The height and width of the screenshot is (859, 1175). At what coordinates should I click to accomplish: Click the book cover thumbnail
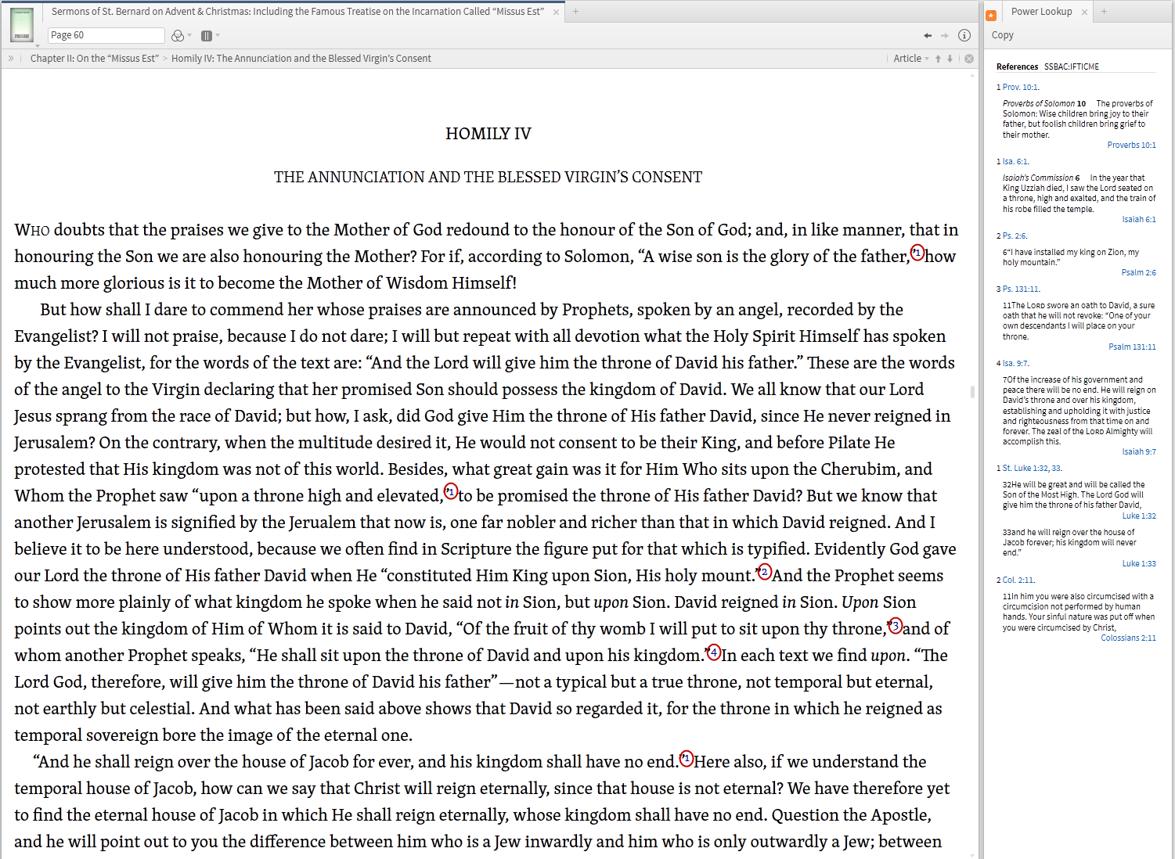click(21, 24)
